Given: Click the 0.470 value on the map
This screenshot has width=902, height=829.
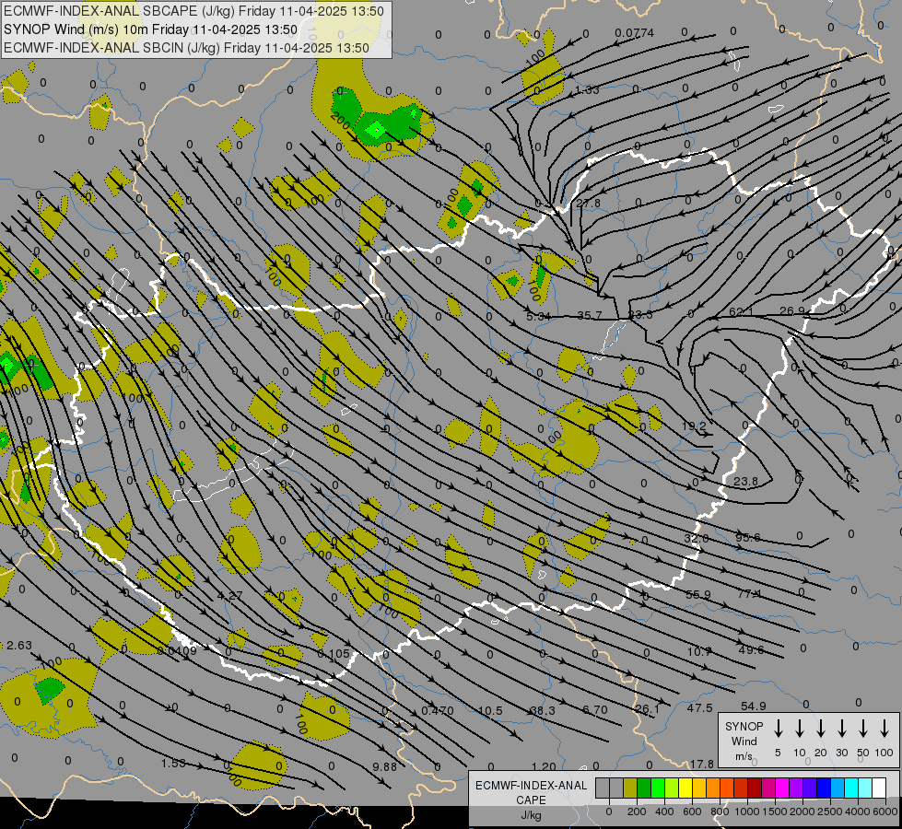Looking at the screenshot, I should [438, 710].
